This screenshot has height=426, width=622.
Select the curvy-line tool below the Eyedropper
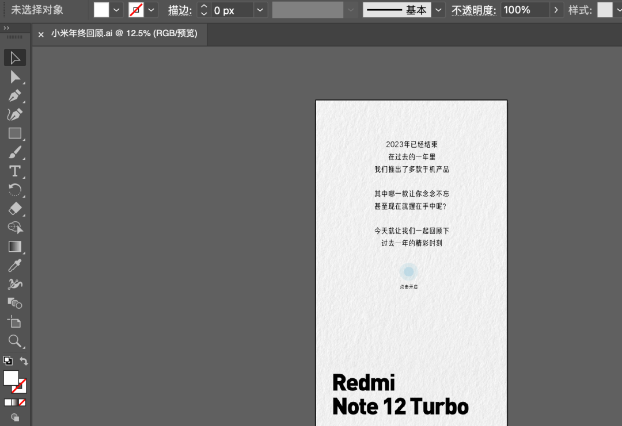(x=15, y=284)
